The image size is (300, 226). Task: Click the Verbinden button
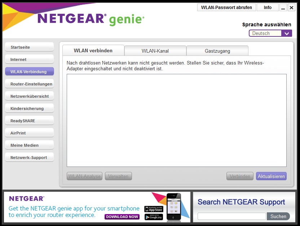coord(240,176)
